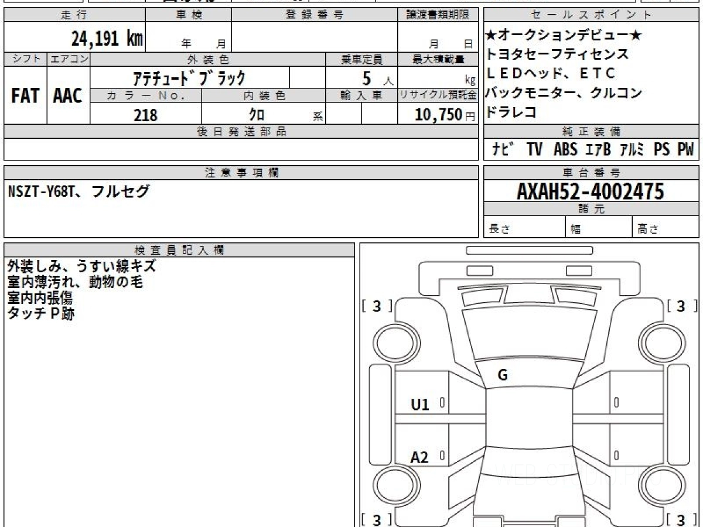Click the 注意事項欄 header
Viewport: 703px width, 527px height.
tap(241, 173)
